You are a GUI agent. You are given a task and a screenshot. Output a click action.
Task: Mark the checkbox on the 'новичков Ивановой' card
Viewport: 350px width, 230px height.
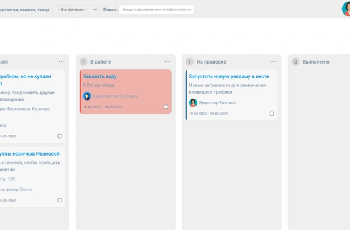[x=60, y=200]
